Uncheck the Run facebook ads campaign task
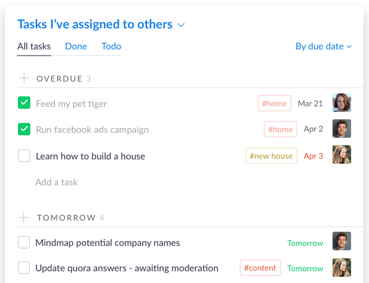Screen dimensions: 369x283 [24, 129]
